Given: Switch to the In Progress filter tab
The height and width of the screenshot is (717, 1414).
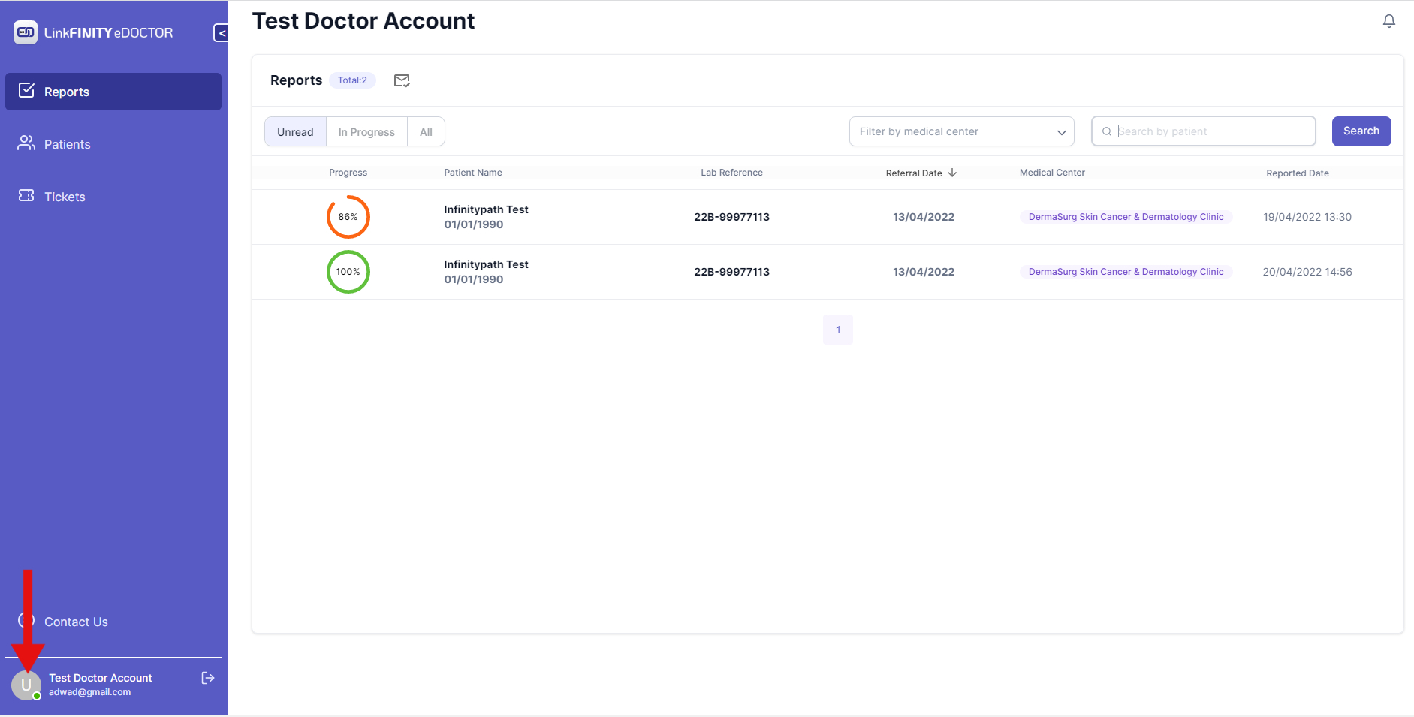Looking at the screenshot, I should coord(366,132).
